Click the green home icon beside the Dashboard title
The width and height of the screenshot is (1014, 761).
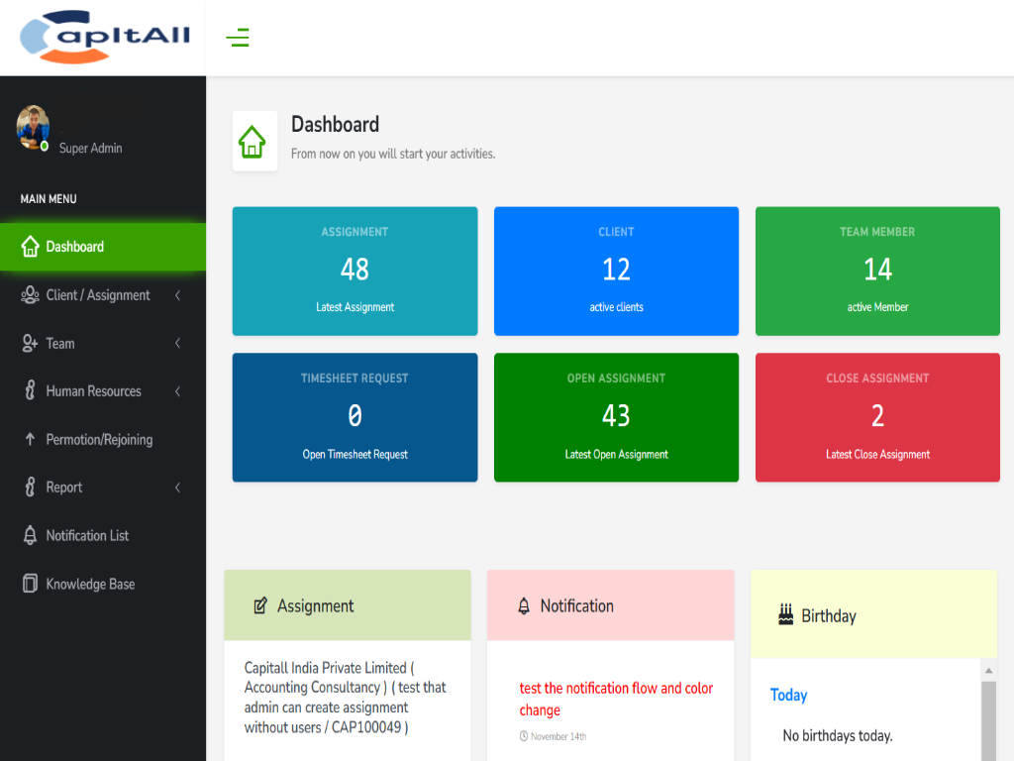coord(253,142)
